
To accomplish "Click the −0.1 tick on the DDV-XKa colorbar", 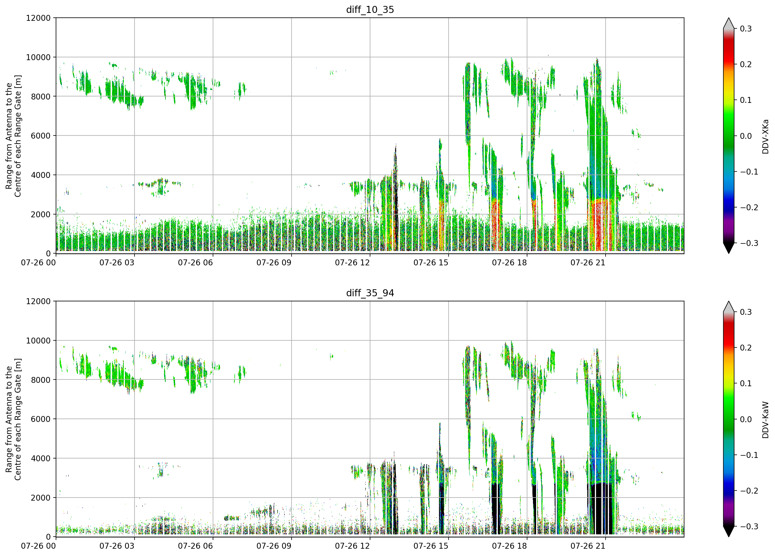I will click(x=749, y=172).
